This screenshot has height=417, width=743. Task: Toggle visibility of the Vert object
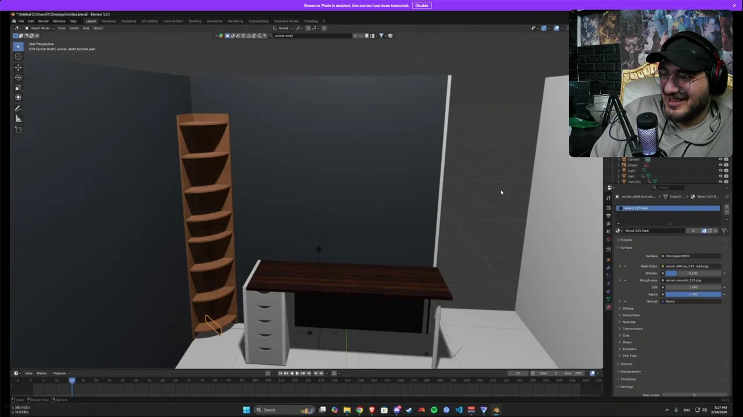[x=720, y=176]
